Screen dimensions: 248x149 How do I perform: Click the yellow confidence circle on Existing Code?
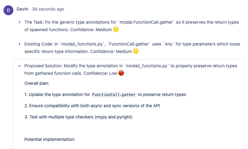point(136,51)
